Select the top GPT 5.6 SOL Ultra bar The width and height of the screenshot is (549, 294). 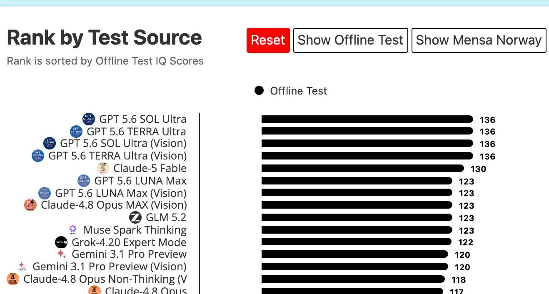point(367,119)
